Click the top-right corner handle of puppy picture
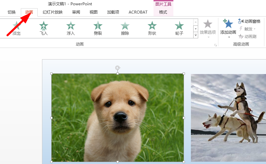 click(184, 74)
